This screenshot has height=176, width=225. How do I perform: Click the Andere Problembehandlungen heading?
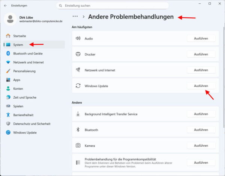click(131, 17)
